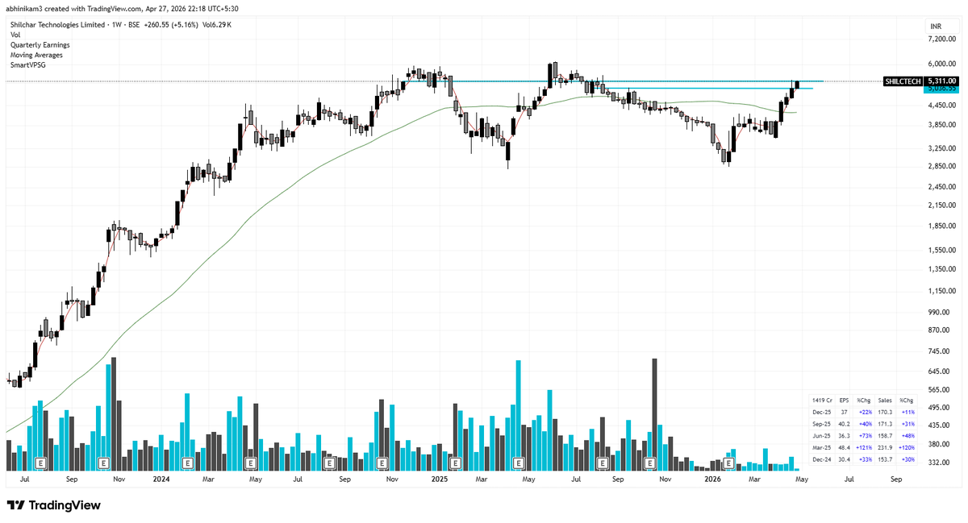Select the SmartVPSG indicator label
968x523 pixels.
pyautogui.click(x=27, y=64)
